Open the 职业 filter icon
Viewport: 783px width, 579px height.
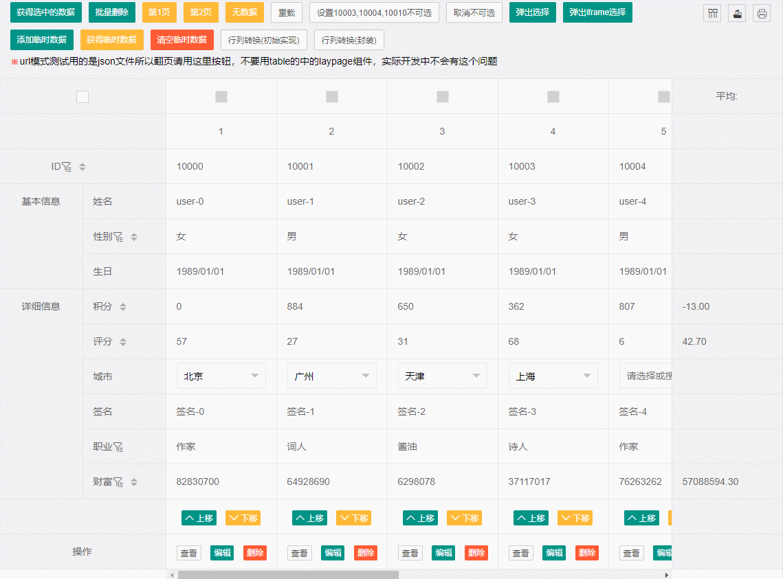click(x=118, y=447)
